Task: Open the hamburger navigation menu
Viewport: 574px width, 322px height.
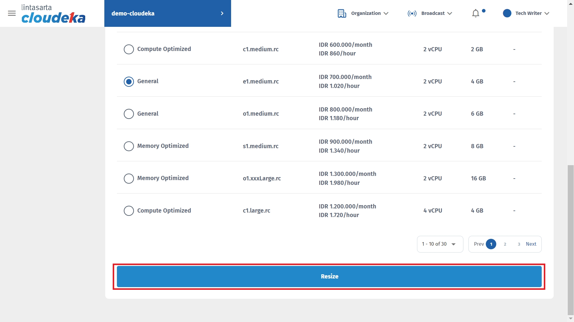Action: tap(12, 13)
